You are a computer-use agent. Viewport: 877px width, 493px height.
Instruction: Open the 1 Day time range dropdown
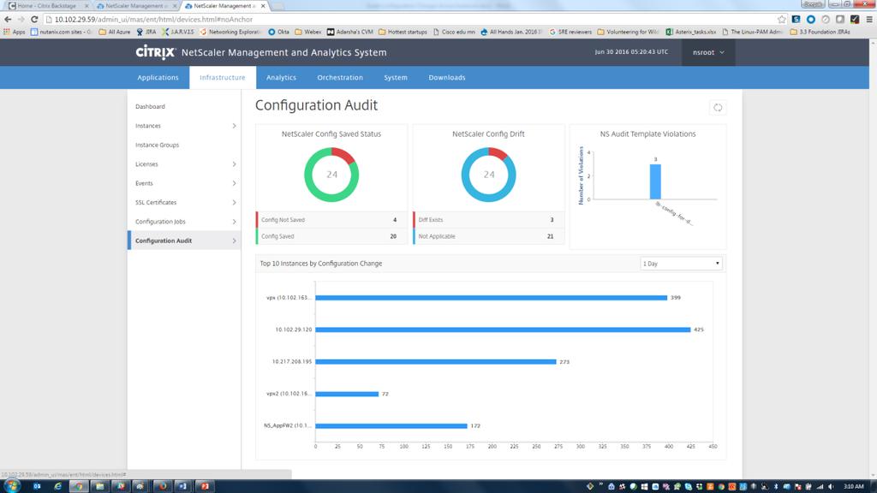681,264
